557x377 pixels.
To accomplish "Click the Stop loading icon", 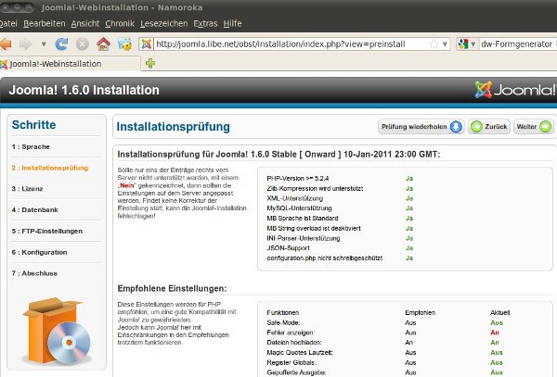I will 83,44.
